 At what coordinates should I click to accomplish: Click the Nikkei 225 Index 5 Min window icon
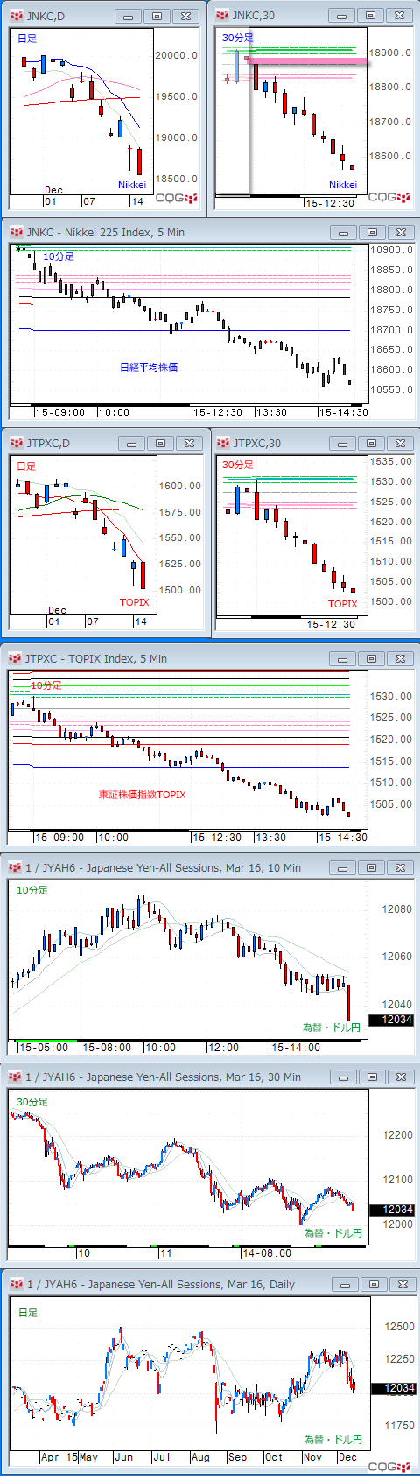17,232
